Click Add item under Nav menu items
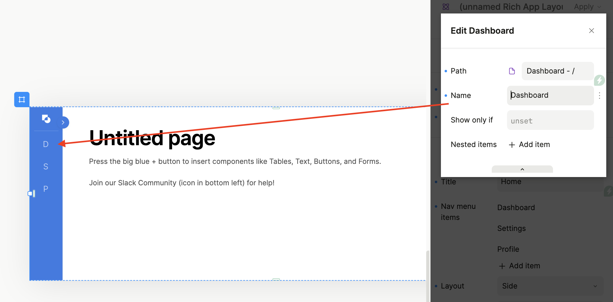Image resolution: width=613 pixels, height=302 pixels. 520,266
